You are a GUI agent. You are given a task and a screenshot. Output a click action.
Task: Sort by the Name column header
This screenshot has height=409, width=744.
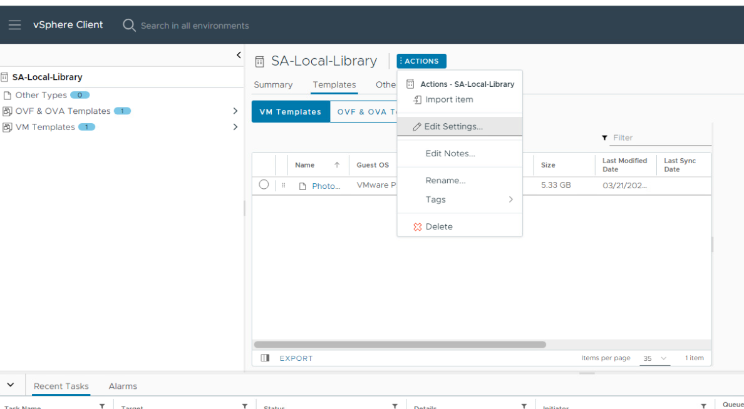(304, 165)
